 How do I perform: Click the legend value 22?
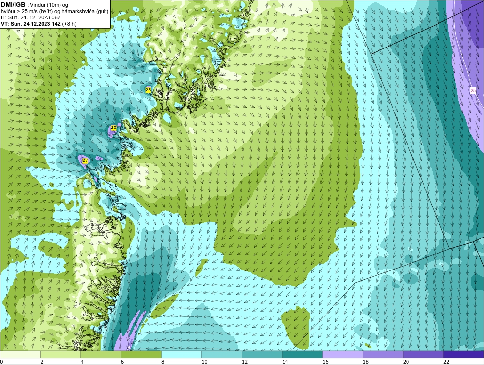(446, 362)
